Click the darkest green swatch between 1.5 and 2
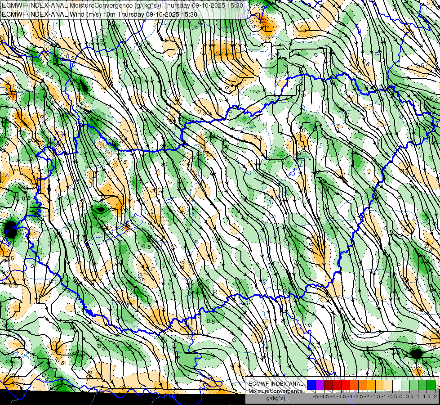 pyautogui.click(x=431, y=385)
